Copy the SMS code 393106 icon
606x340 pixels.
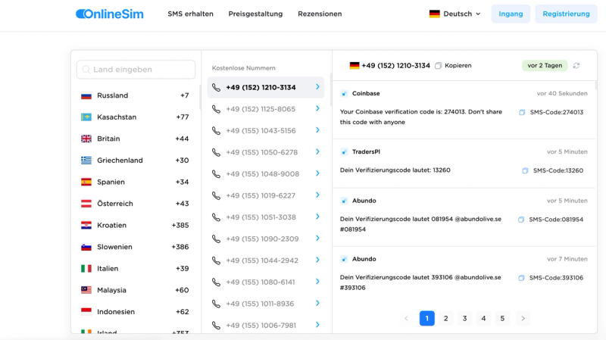click(x=521, y=278)
